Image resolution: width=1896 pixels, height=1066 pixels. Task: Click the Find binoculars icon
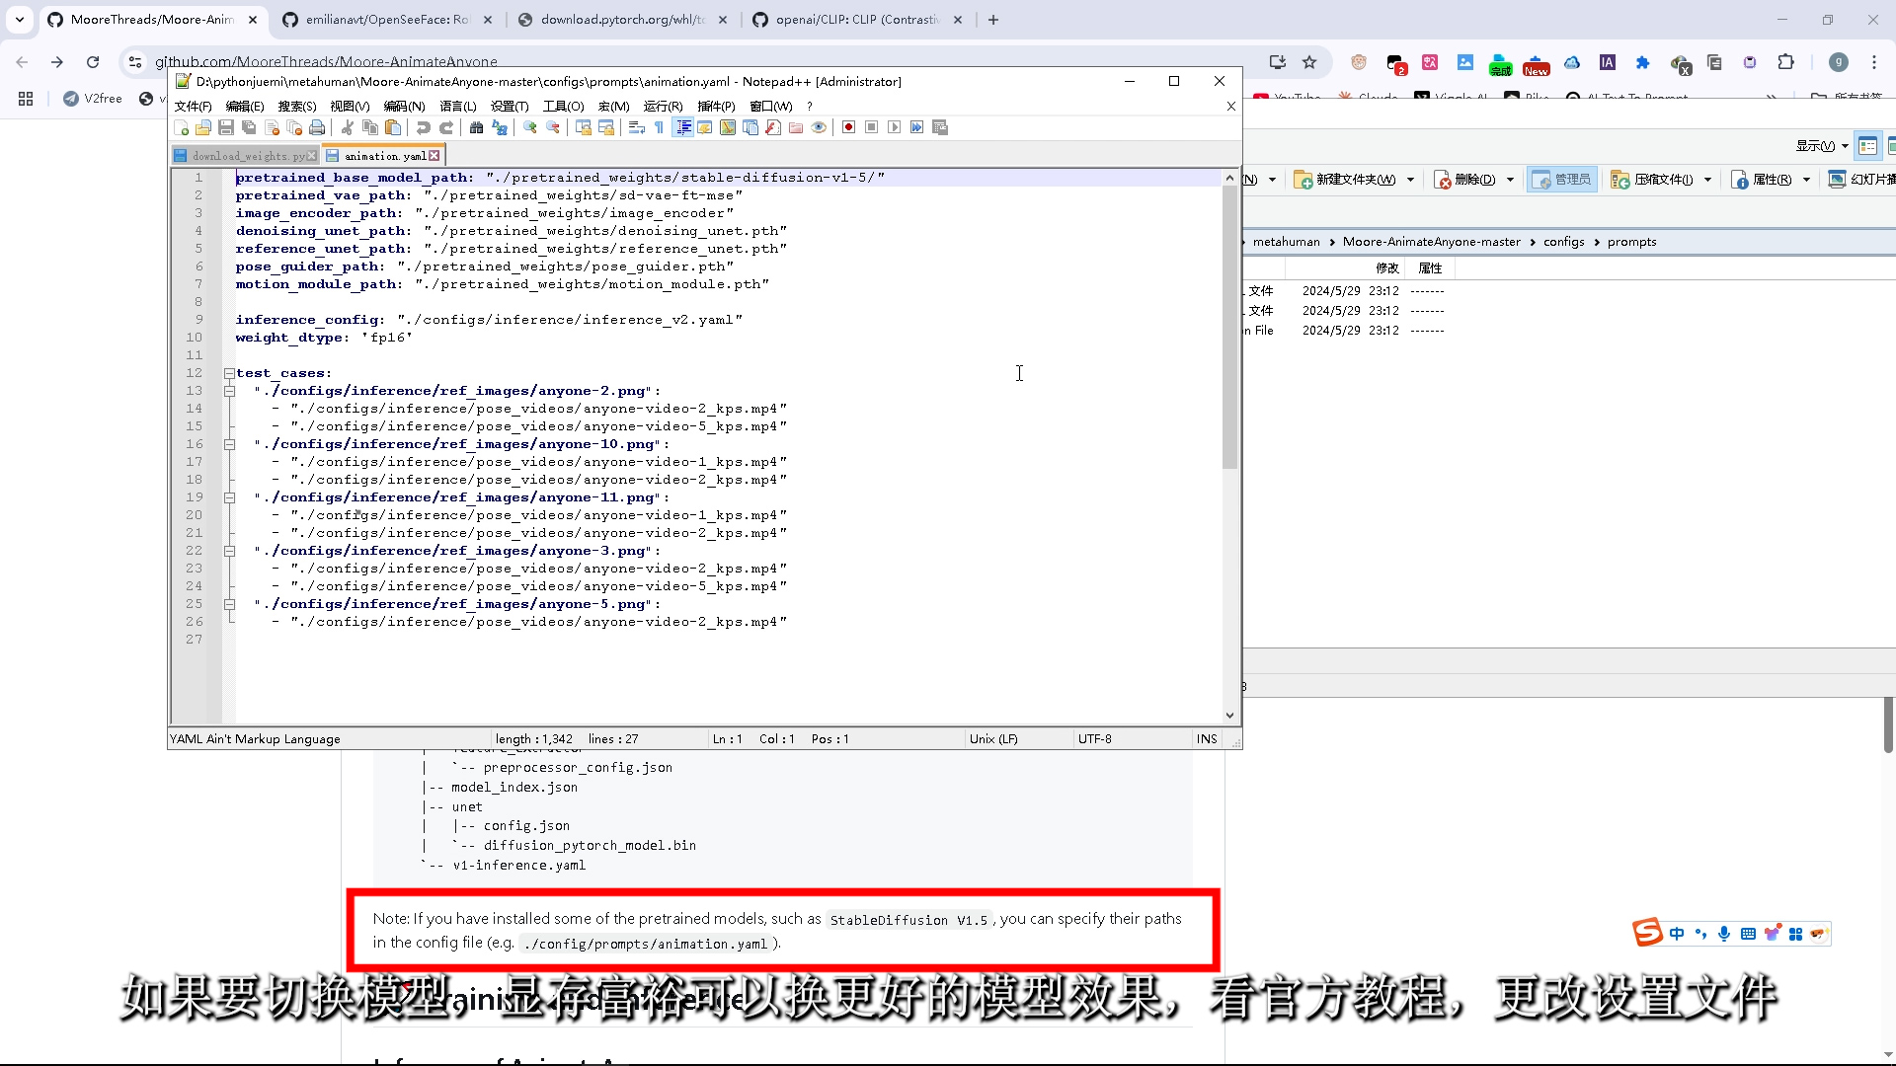pos(476,127)
